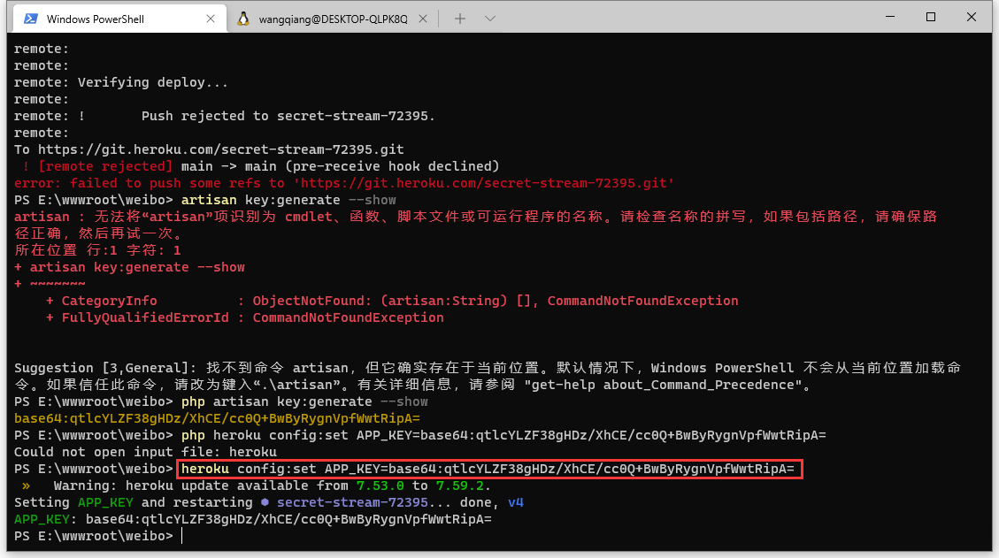Click 'Could not open input file: heroku'
Viewport: 999px width, 558px height.
[x=146, y=452]
